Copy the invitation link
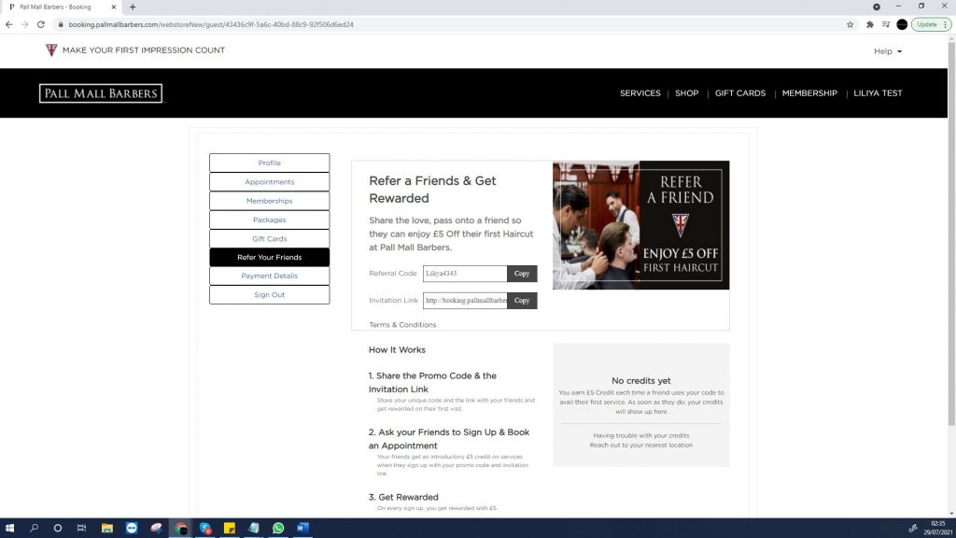Viewport: 956px width, 538px height. (522, 300)
